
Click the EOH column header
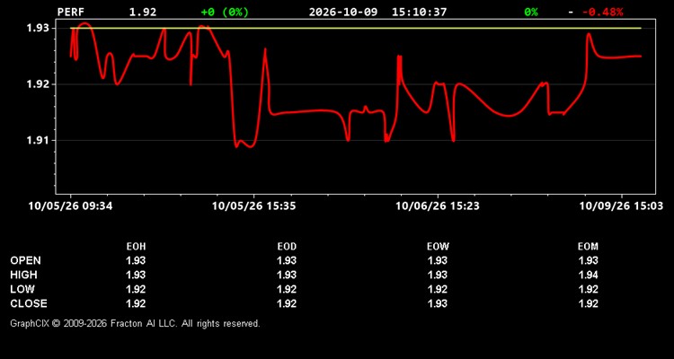coord(136,247)
